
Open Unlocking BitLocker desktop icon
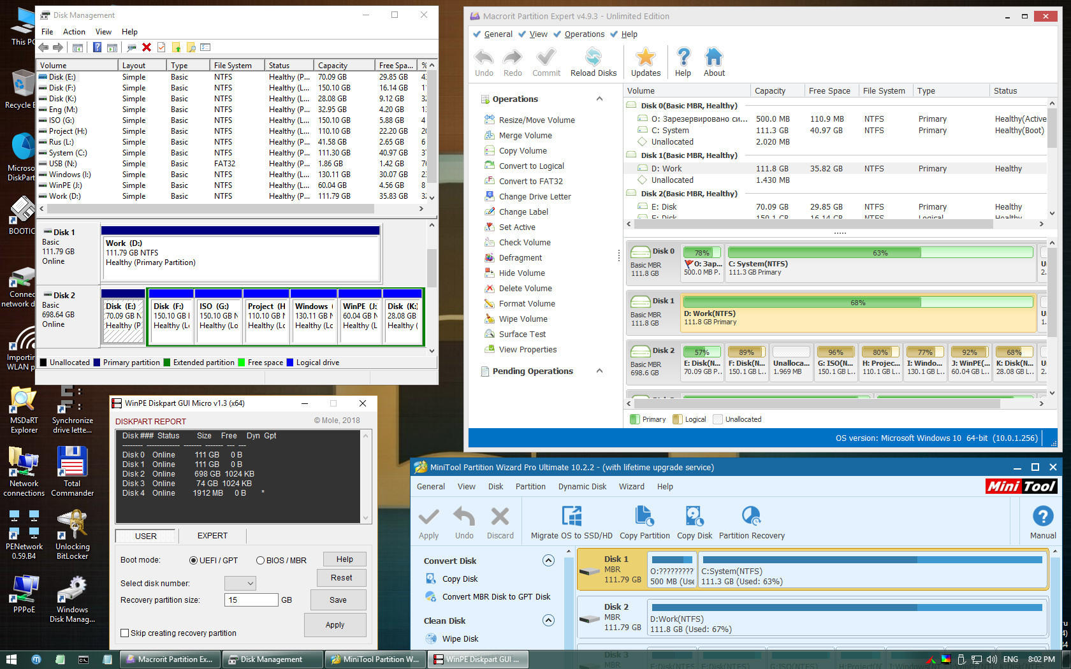(x=73, y=534)
